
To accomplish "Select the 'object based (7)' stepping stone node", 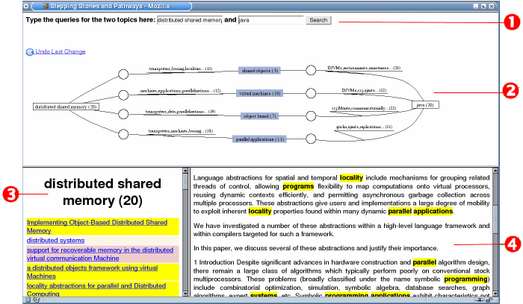I will tap(259, 116).
